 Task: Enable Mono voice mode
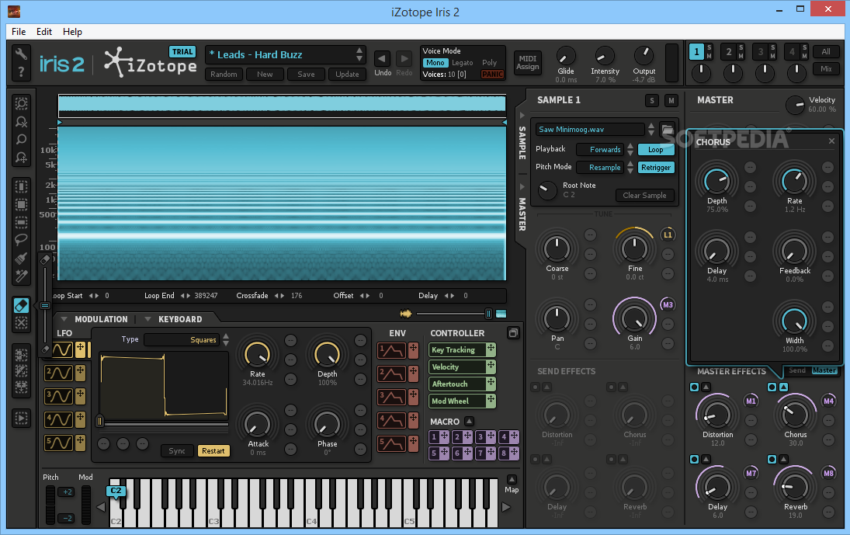click(x=435, y=63)
